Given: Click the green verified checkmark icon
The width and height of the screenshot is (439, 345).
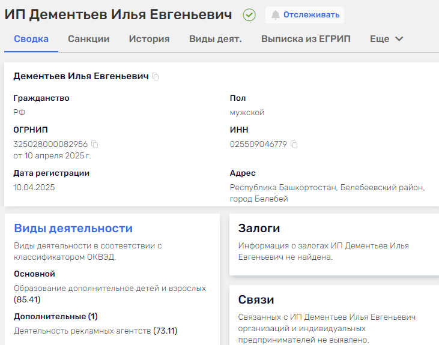Looking at the screenshot, I should pyautogui.click(x=249, y=15).
